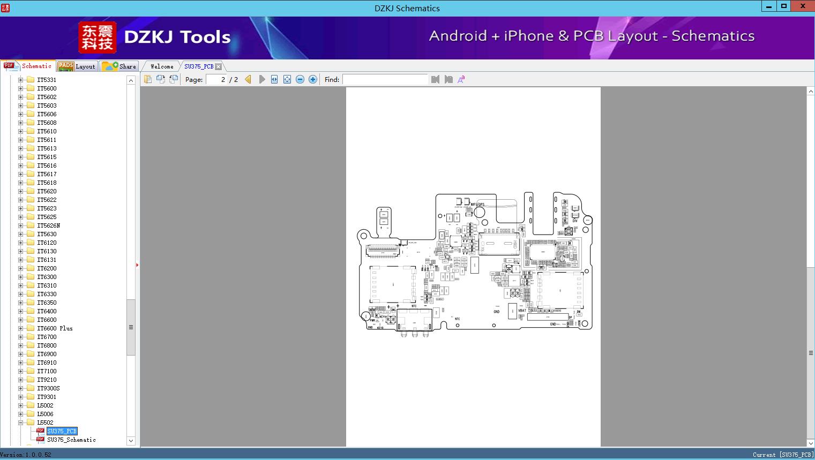The height and width of the screenshot is (460, 815).
Task: Find previous search match
Action: [x=435, y=79]
